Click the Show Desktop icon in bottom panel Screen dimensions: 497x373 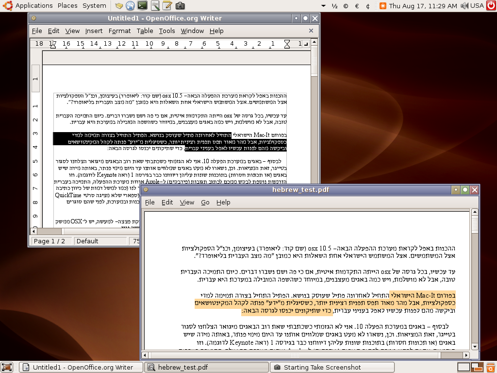6,367
